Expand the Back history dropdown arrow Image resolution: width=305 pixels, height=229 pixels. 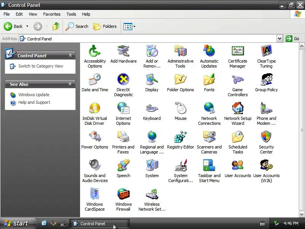click(27, 26)
